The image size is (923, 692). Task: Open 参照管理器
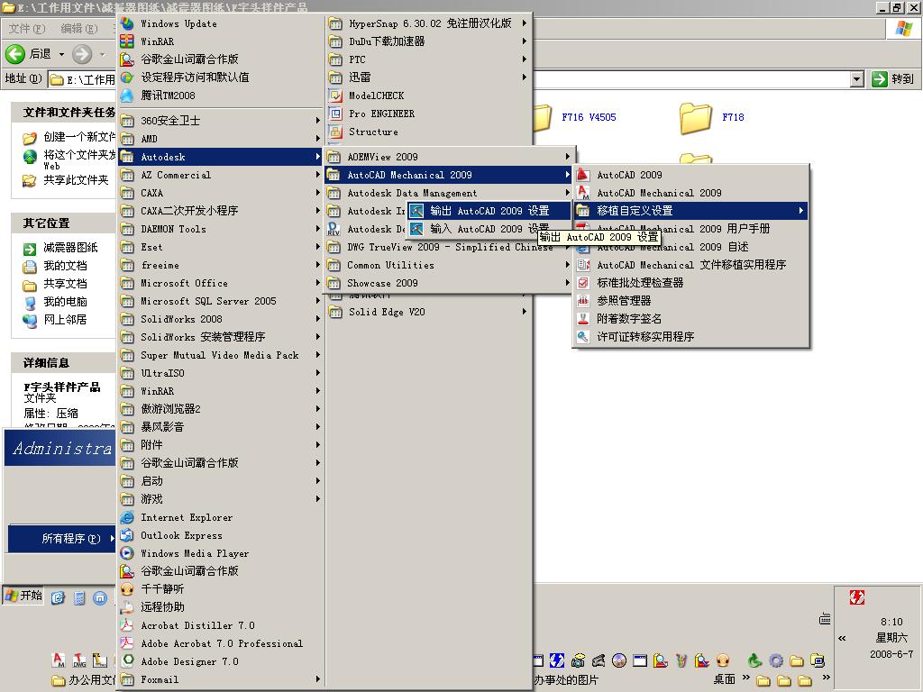click(690, 301)
